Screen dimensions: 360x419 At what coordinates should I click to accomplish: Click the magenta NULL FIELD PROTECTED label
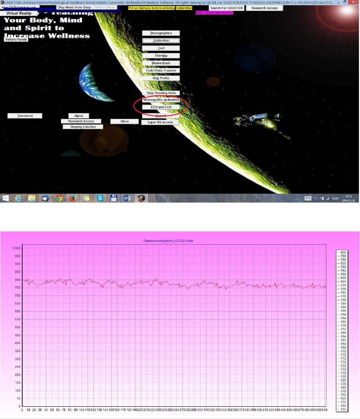(214, 13)
